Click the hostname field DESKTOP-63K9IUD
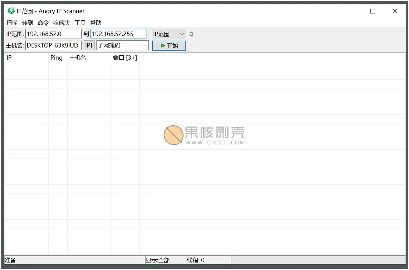This screenshot has height=270, width=409. tap(54, 45)
